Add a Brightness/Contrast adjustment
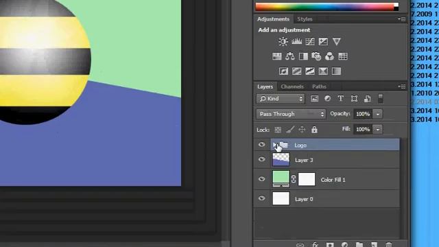The height and width of the screenshot is (247, 439). (x=283, y=41)
